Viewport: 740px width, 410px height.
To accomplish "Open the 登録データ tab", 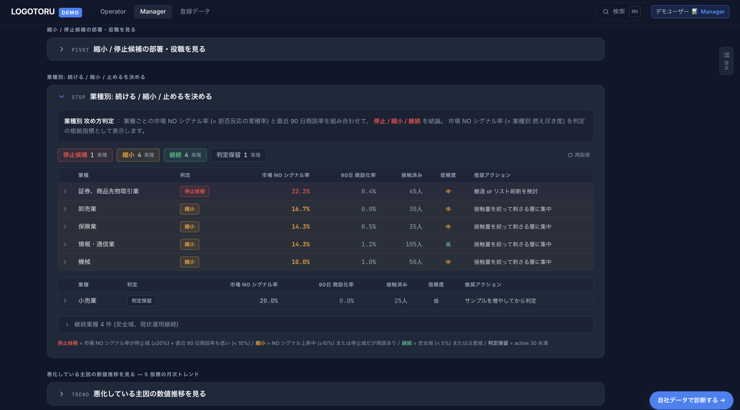I will [x=195, y=11].
